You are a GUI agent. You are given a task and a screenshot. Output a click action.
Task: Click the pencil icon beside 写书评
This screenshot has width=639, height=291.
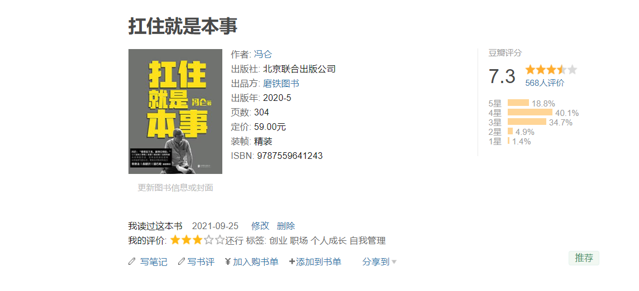click(x=182, y=261)
